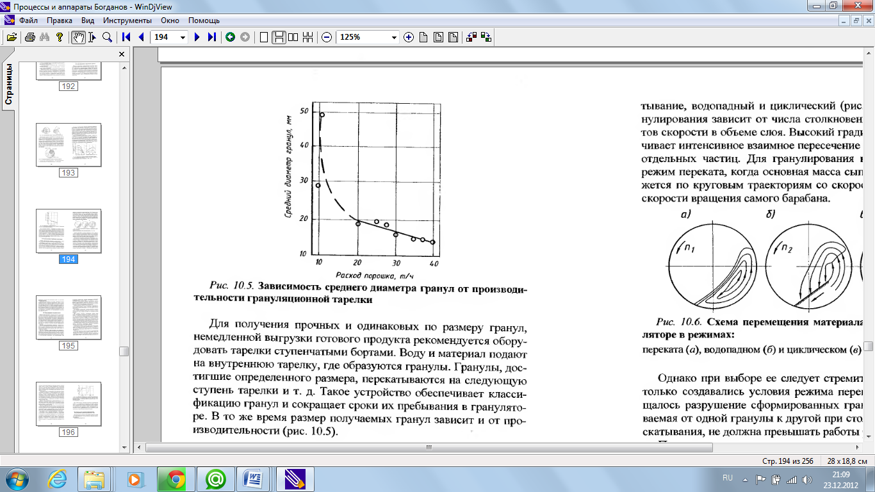Open Windows Explorer folder taskbar icon
The width and height of the screenshot is (875, 492).
tap(95, 479)
